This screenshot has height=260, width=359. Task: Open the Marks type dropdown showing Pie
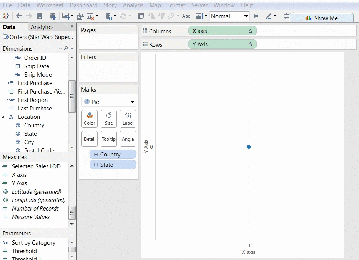108,102
